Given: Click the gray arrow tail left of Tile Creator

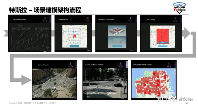Looking at the screenshot, I should pos(6,33).
